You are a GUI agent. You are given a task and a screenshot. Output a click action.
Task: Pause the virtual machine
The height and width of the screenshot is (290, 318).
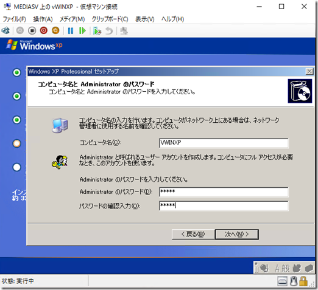tap(71, 31)
